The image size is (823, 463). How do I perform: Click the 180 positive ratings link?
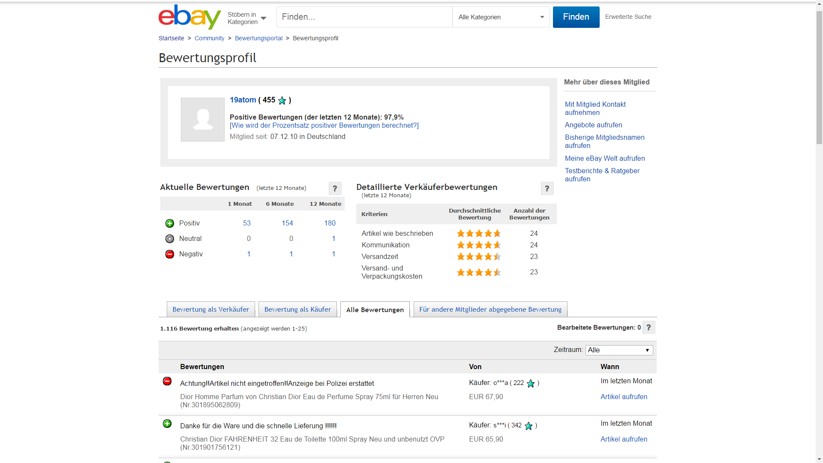tap(330, 223)
